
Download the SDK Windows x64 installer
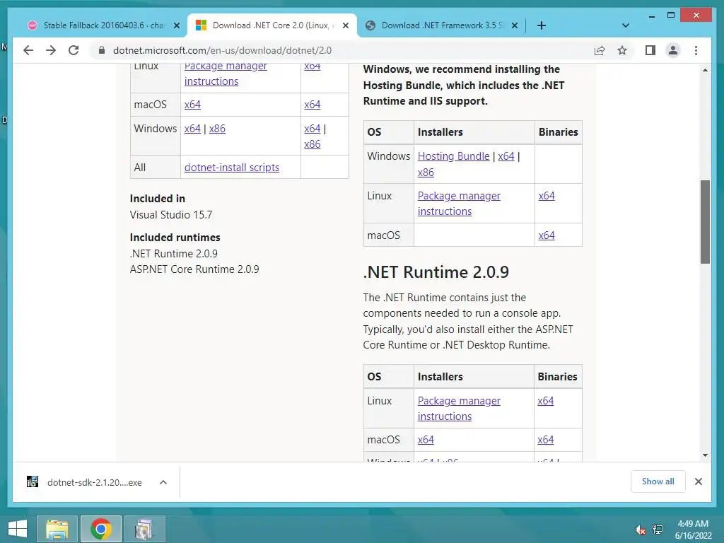tap(192, 129)
